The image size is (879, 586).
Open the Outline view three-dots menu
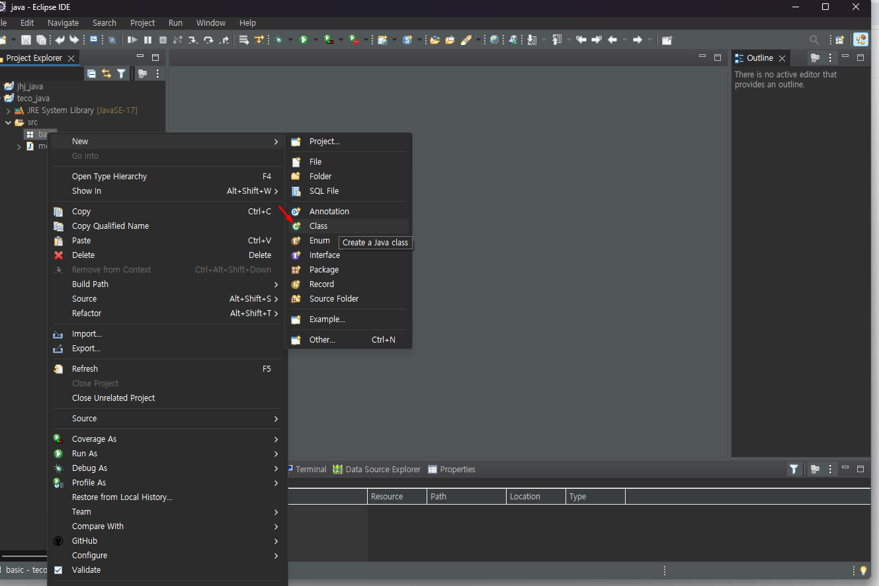coord(831,58)
